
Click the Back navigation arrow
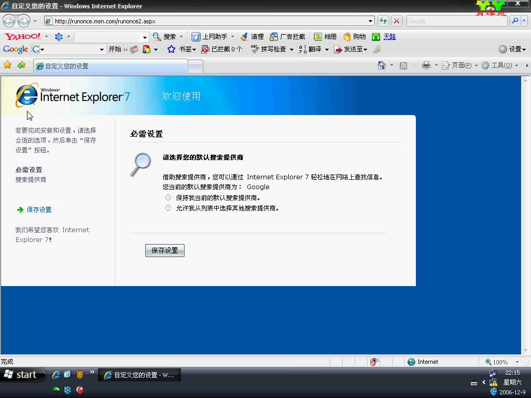click(9, 21)
